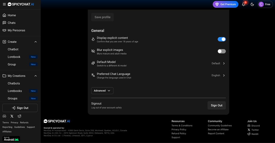Collapse the My Creations section chevron

pyautogui.click(x=36, y=76)
